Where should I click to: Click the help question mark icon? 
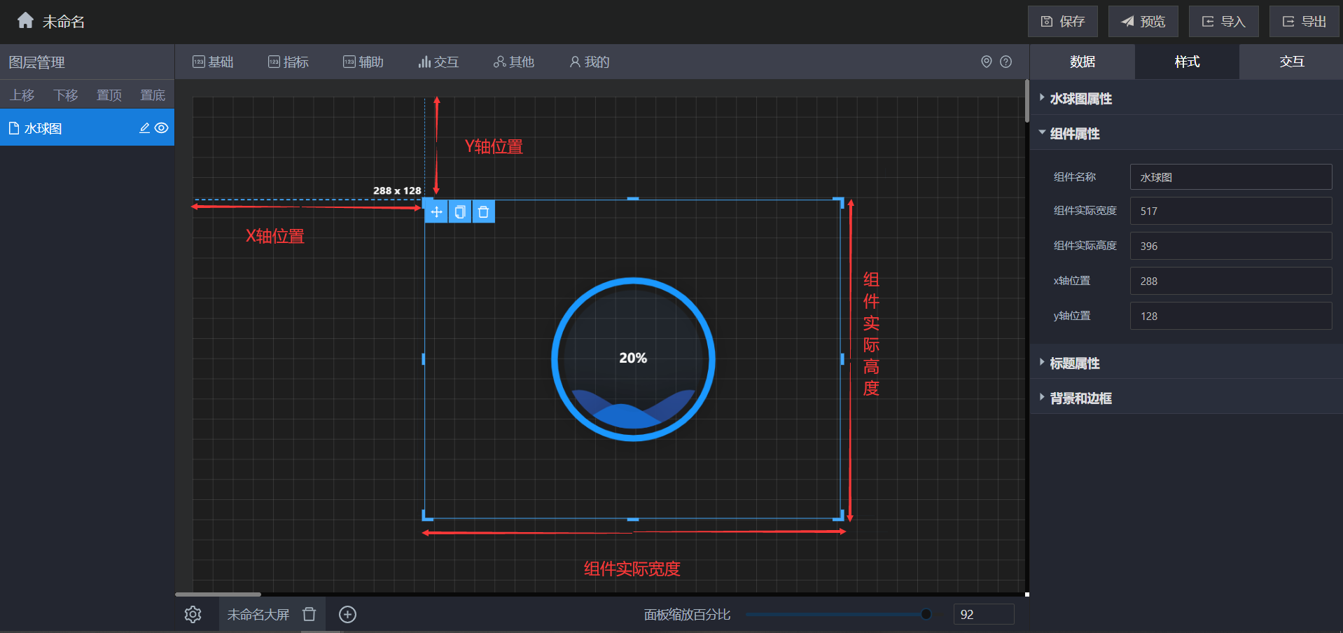click(x=1005, y=62)
